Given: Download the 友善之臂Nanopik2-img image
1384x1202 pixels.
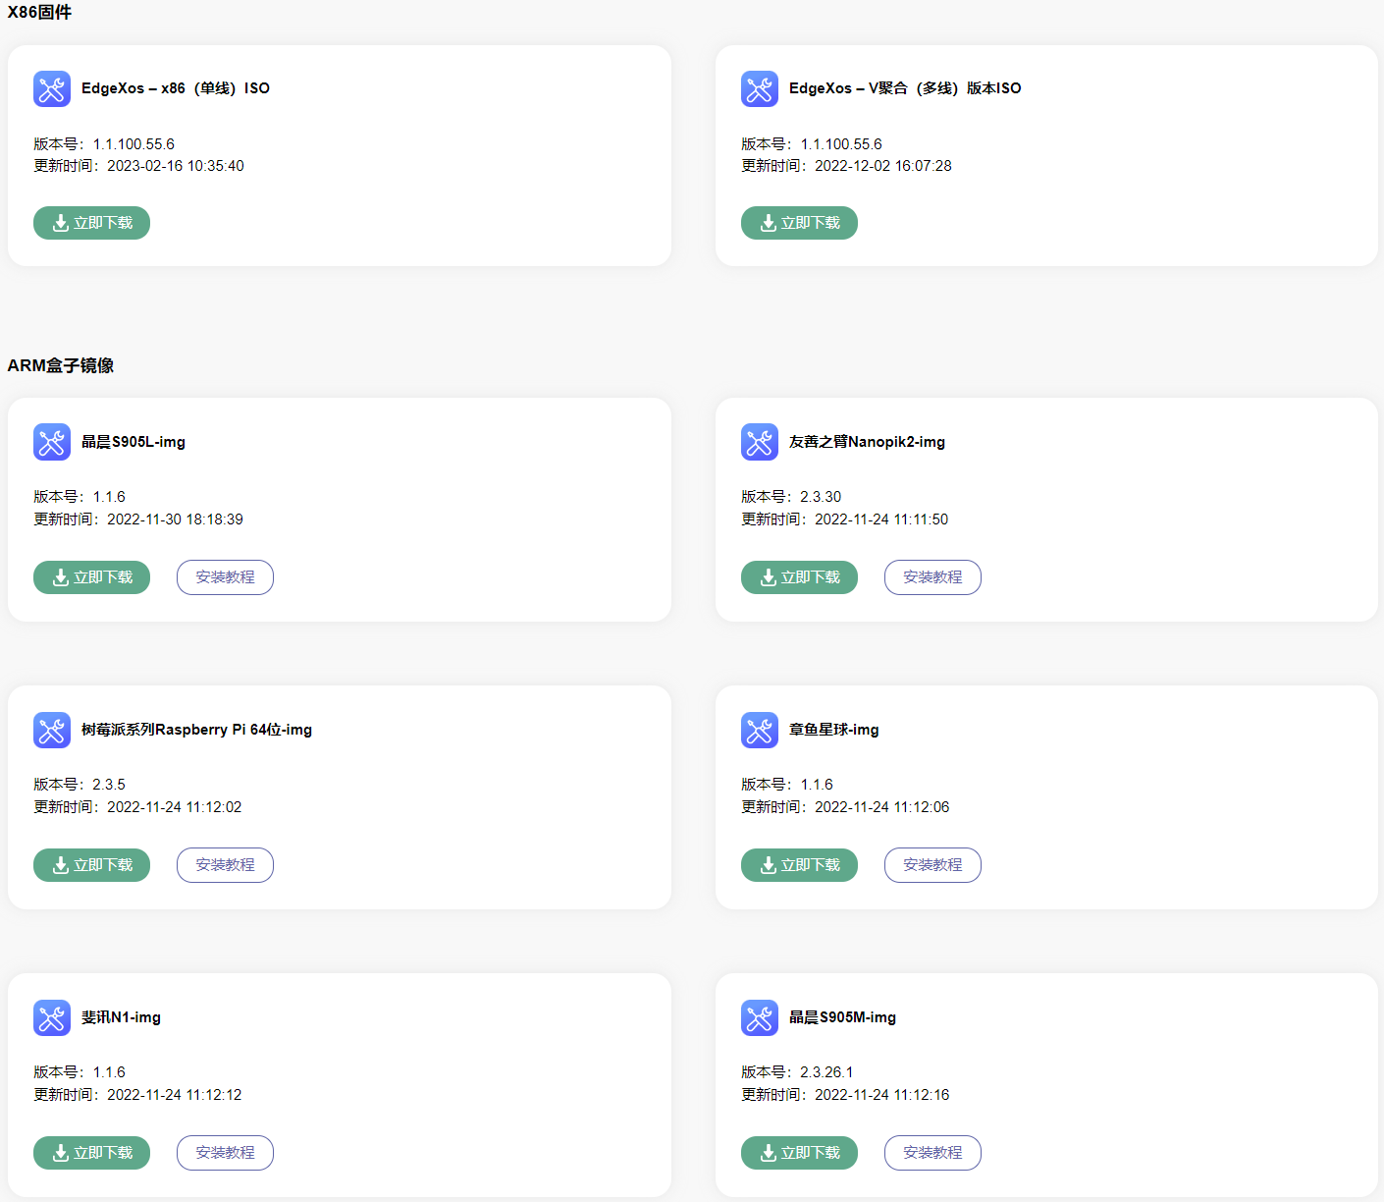Looking at the screenshot, I should click(x=799, y=577).
